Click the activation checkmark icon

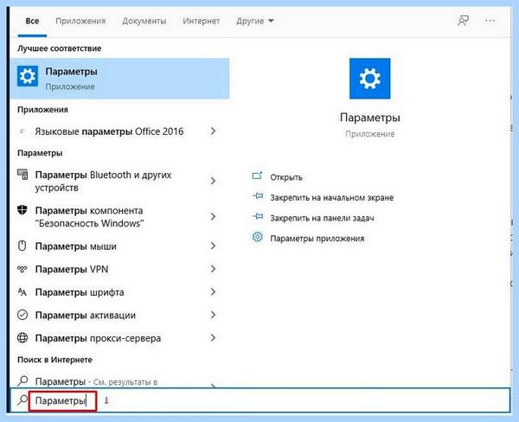coord(22,315)
